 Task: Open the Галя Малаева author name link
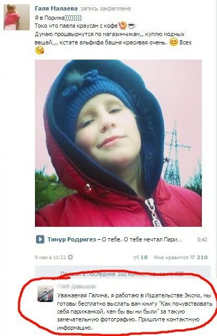(x=56, y=8)
